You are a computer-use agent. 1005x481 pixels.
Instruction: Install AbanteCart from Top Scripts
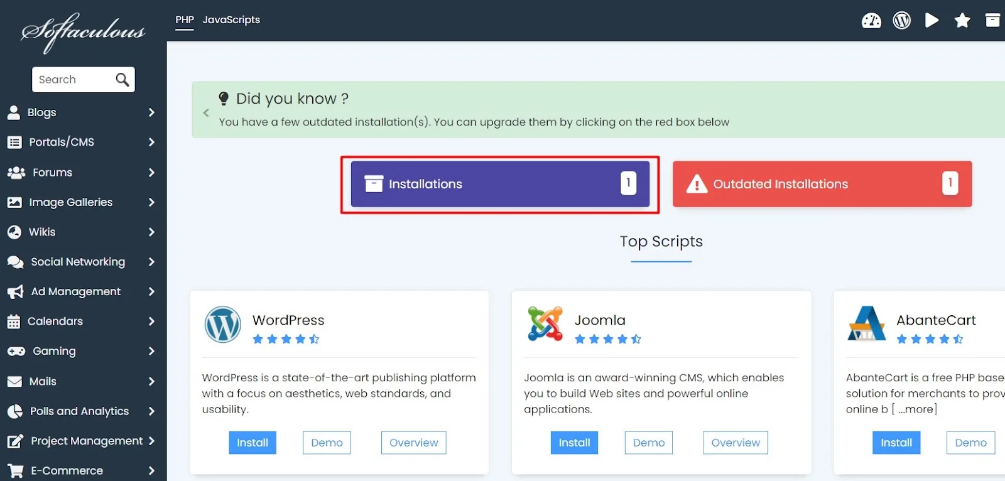click(896, 443)
